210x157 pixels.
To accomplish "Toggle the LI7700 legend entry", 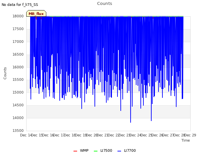I will [126, 150].
